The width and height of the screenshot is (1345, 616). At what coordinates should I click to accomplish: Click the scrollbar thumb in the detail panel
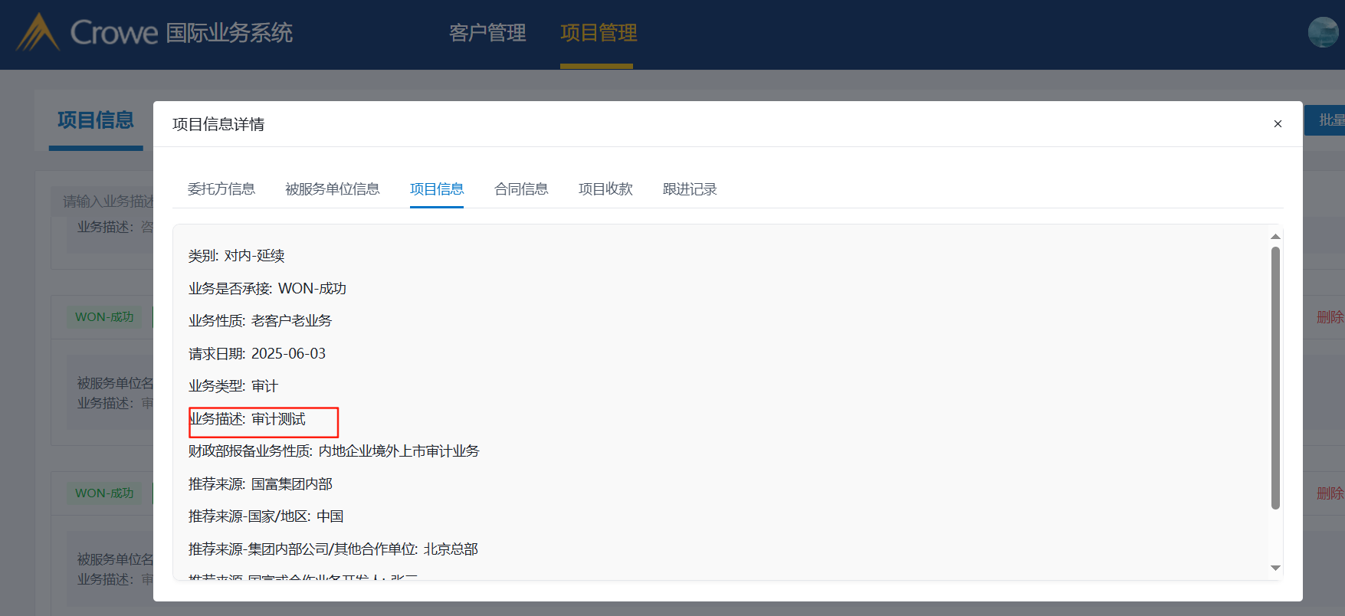(1275, 378)
